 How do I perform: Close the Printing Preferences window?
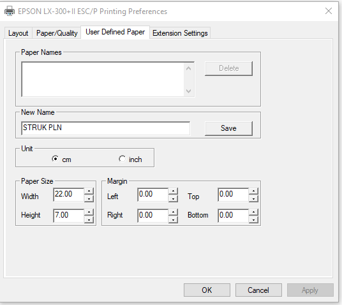click(x=329, y=11)
